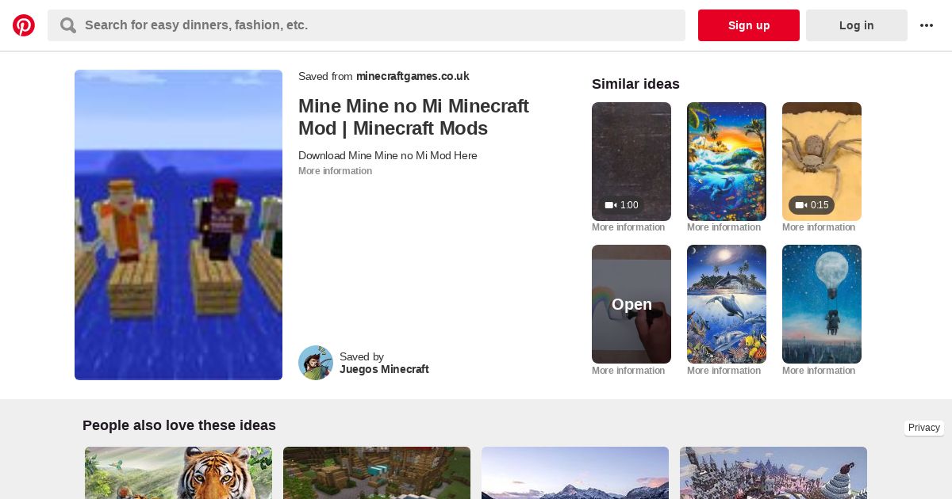The image size is (952, 499).
Task: Open the sunset dolphins painting pin
Action: pos(727,162)
